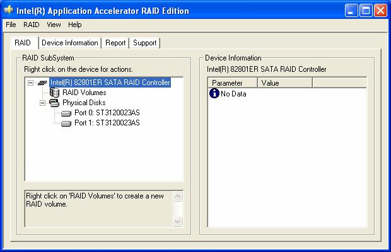Switch to the Device Information tab
Screen dimensions: 391x252
coord(70,43)
